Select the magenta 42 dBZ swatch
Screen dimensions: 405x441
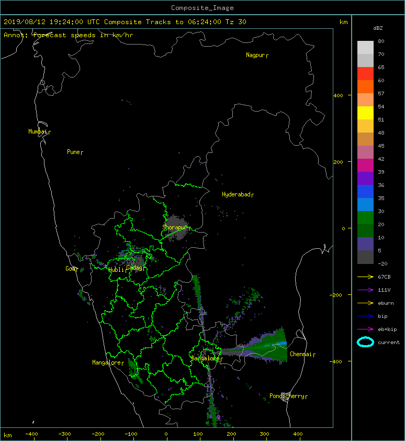[365, 165]
